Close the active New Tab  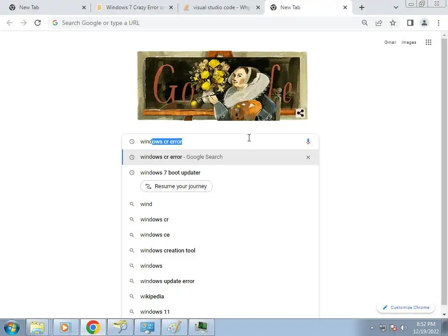(345, 7)
